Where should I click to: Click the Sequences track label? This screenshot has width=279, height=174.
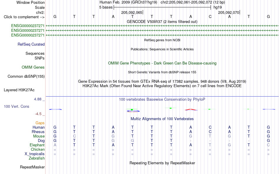coord(35,53)
